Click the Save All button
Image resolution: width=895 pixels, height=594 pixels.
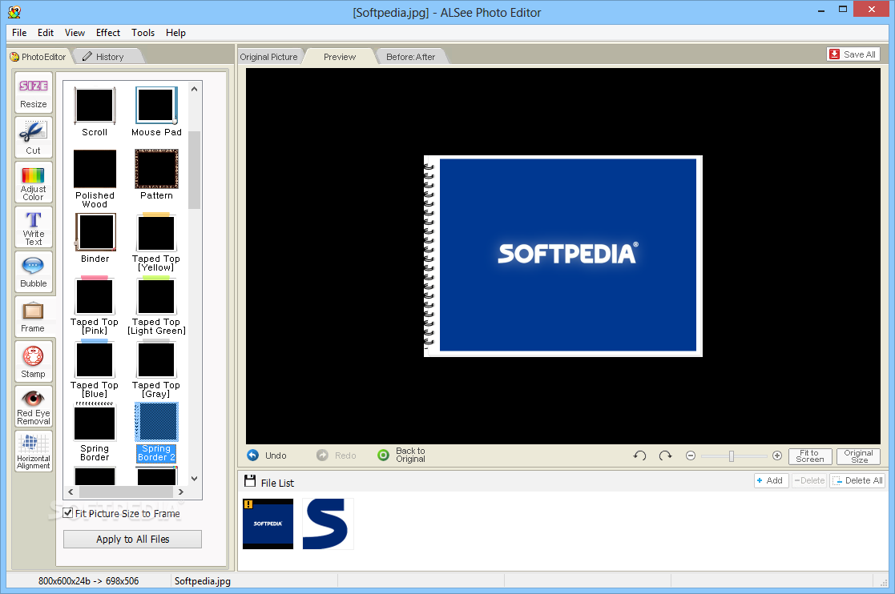tap(853, 54)
